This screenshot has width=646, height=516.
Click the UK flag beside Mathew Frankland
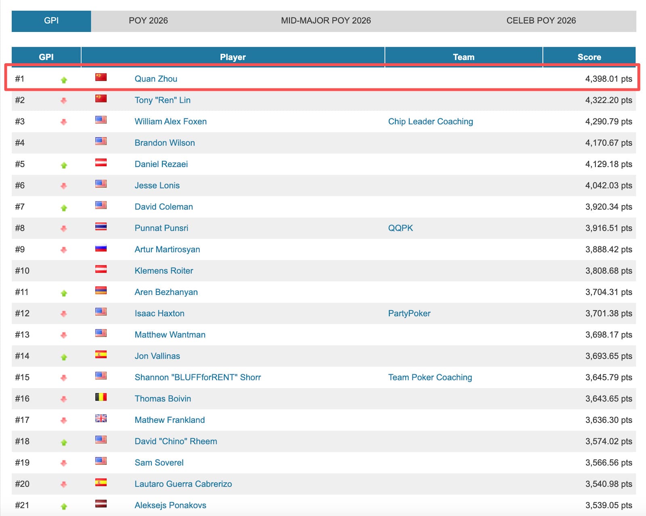tap(101, 418)
